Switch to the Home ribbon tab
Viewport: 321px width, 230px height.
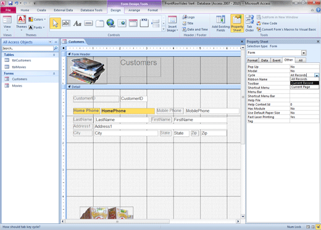point(25,10)
